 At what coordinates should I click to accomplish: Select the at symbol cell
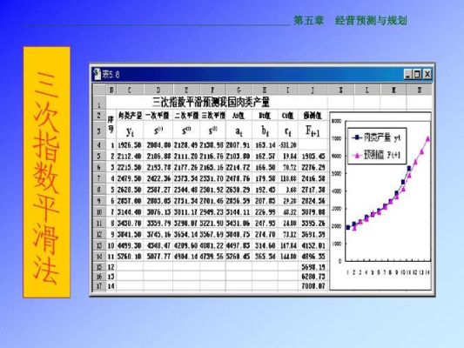click(x=239, y=130)
